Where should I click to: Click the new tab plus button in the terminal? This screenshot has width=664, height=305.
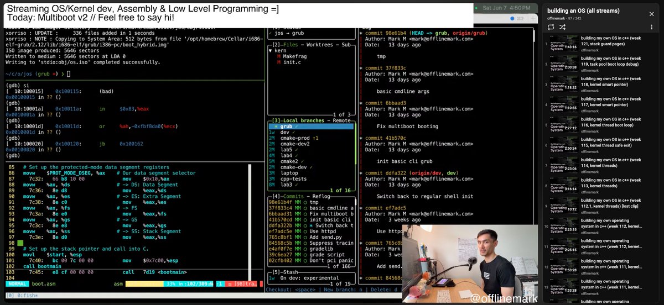coord(532,19)
